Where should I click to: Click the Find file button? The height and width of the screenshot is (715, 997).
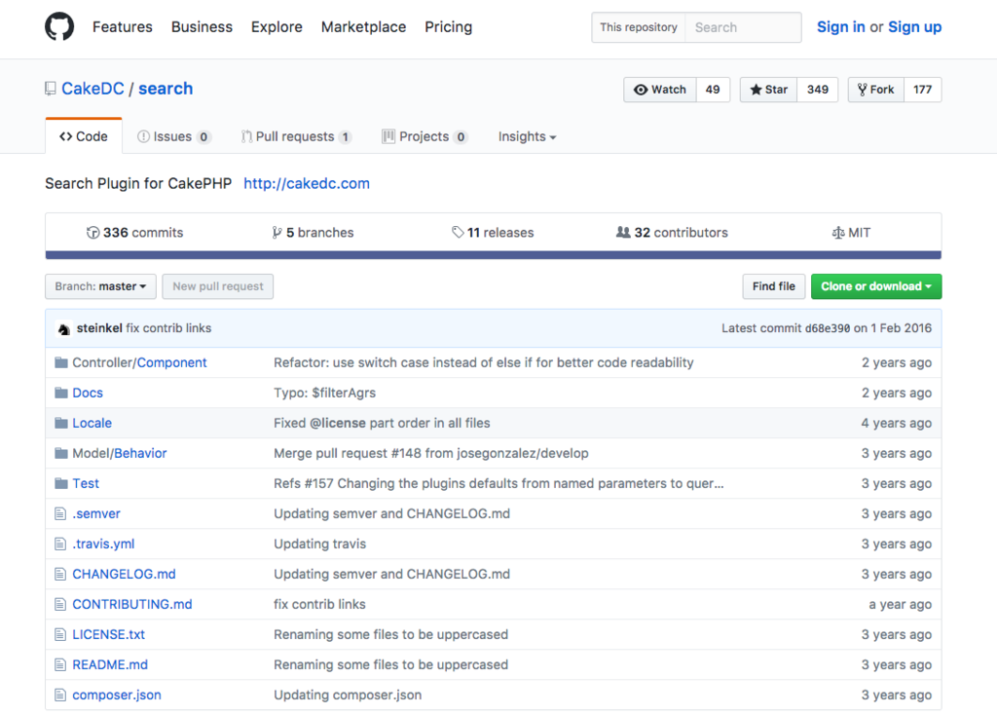click(773, 286)
